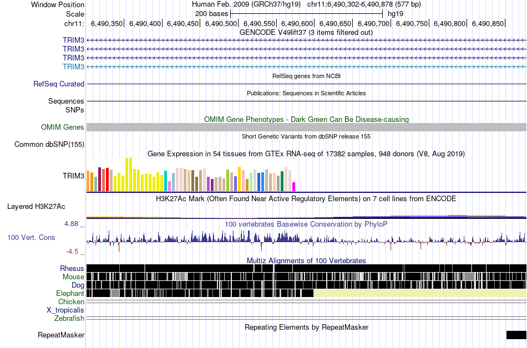527x348 pixels.
Task: Click the light blue TRIM3 transcript label
Action: pyautogui.click(x=73, y=66)
